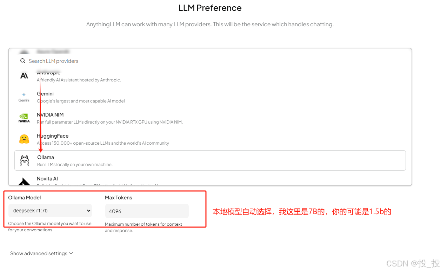Image resolution: width=441 pixels, height=271 pixels.
Task: Click 'Access 150,000+ open-source LLMs' description
Action: tap(103, 143)
